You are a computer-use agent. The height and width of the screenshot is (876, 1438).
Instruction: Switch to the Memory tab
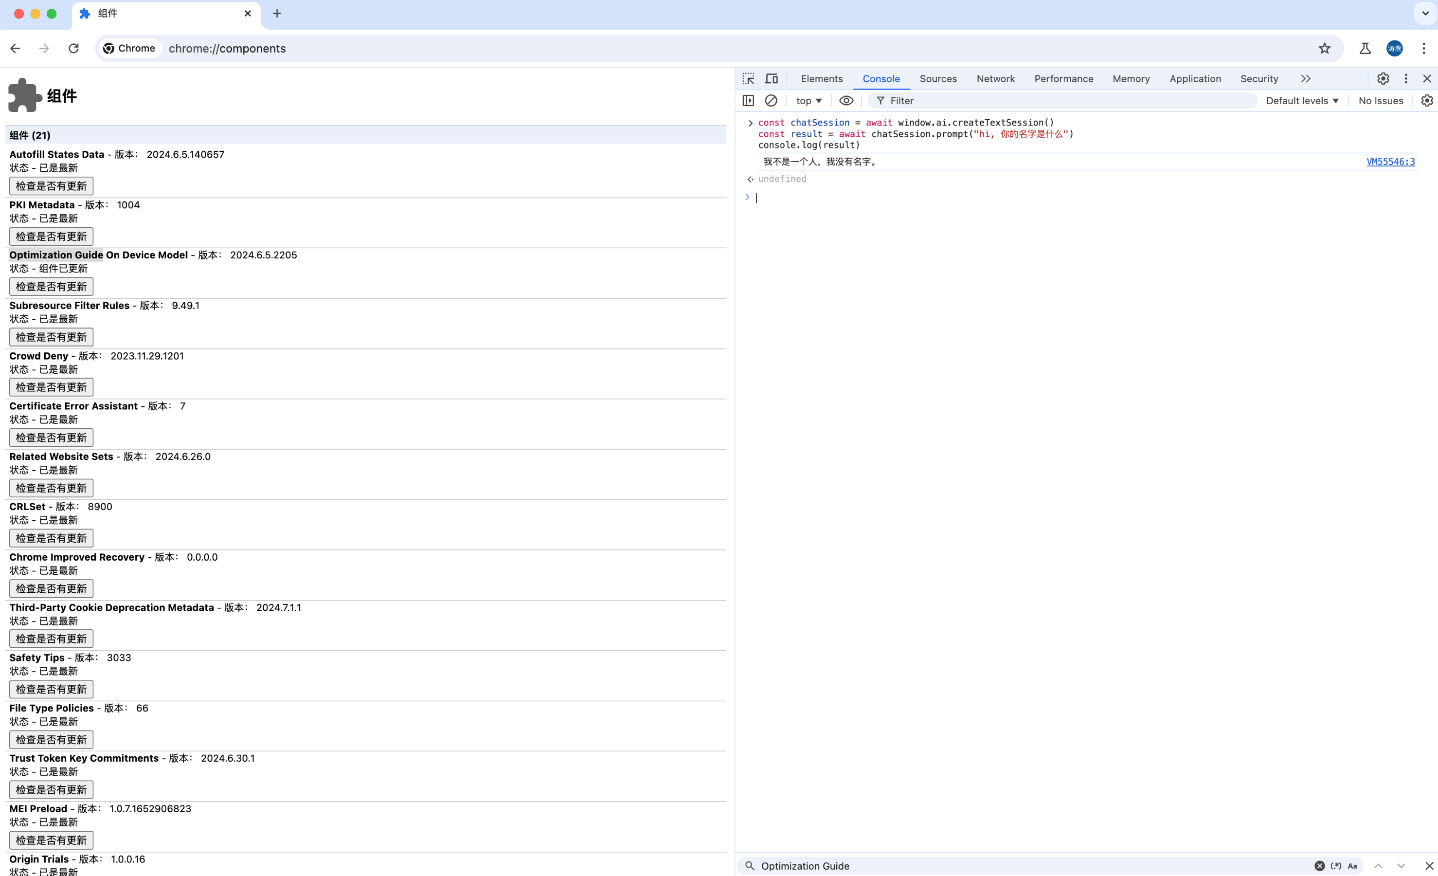coord(1131,79)
